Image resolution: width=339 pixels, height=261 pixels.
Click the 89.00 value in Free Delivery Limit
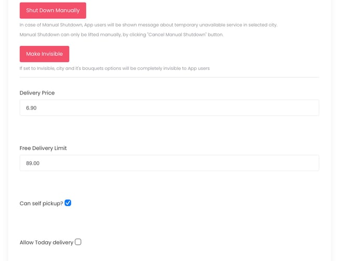pyautogui.click(x=33, y=163)
